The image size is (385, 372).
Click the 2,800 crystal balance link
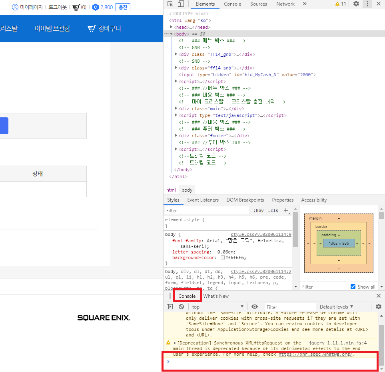coord(107,7)
